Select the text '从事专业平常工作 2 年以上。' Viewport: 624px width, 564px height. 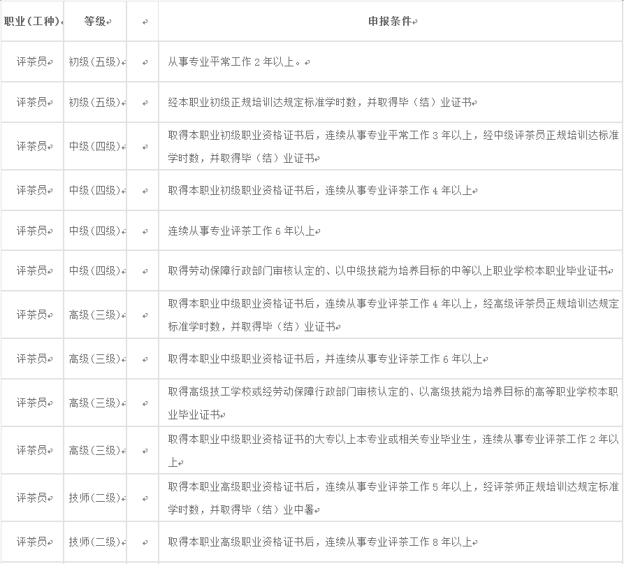pyautogui.click(x=235, y=62)
